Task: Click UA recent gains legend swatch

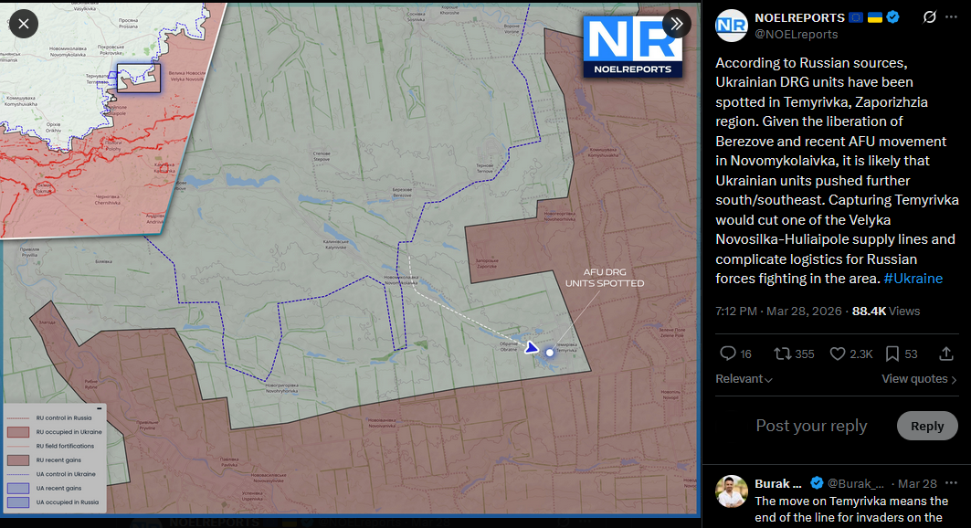Action: click(18, 489)
